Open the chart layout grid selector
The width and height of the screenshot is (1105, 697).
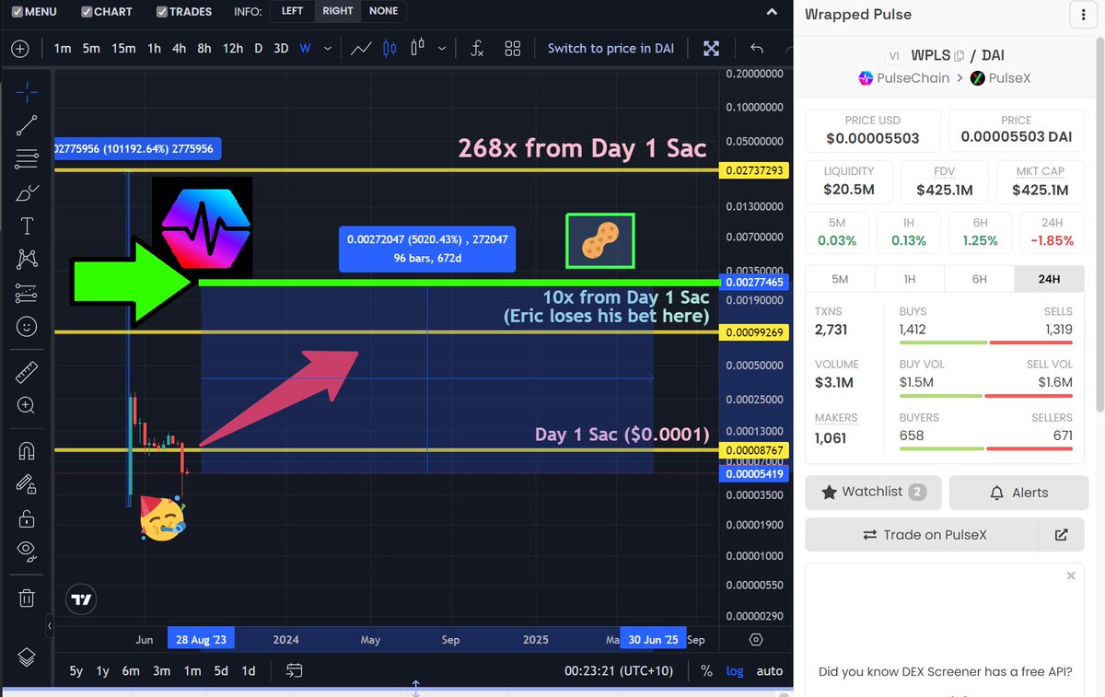coord(513,49)
